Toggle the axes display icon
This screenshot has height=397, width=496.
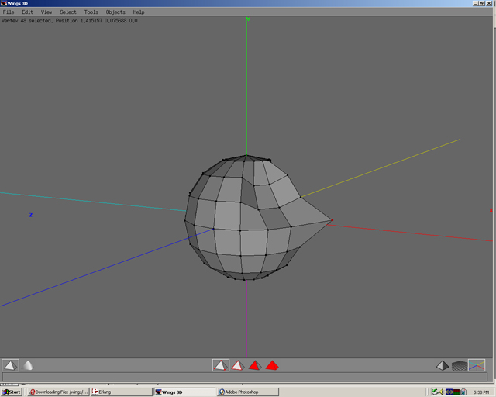point(477,365)
